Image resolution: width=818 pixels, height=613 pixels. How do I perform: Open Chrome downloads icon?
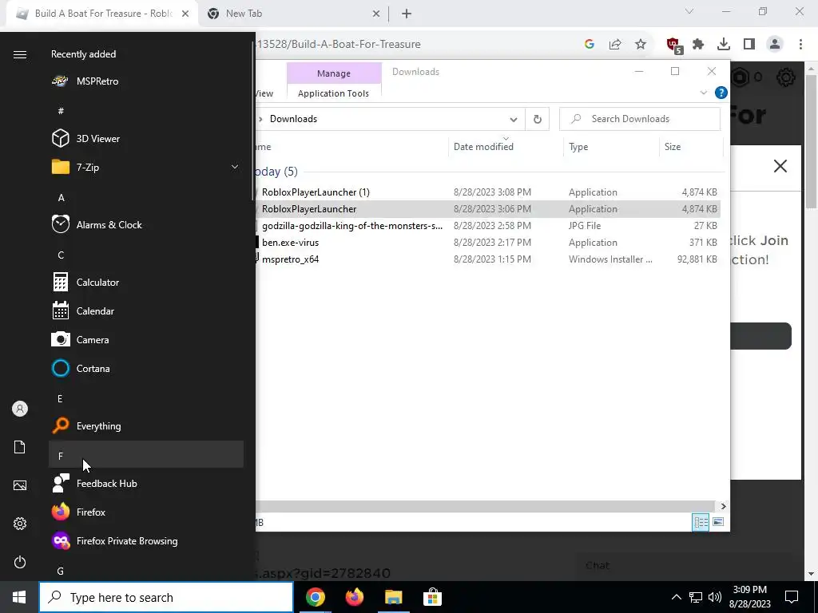(x=724, y=45)
